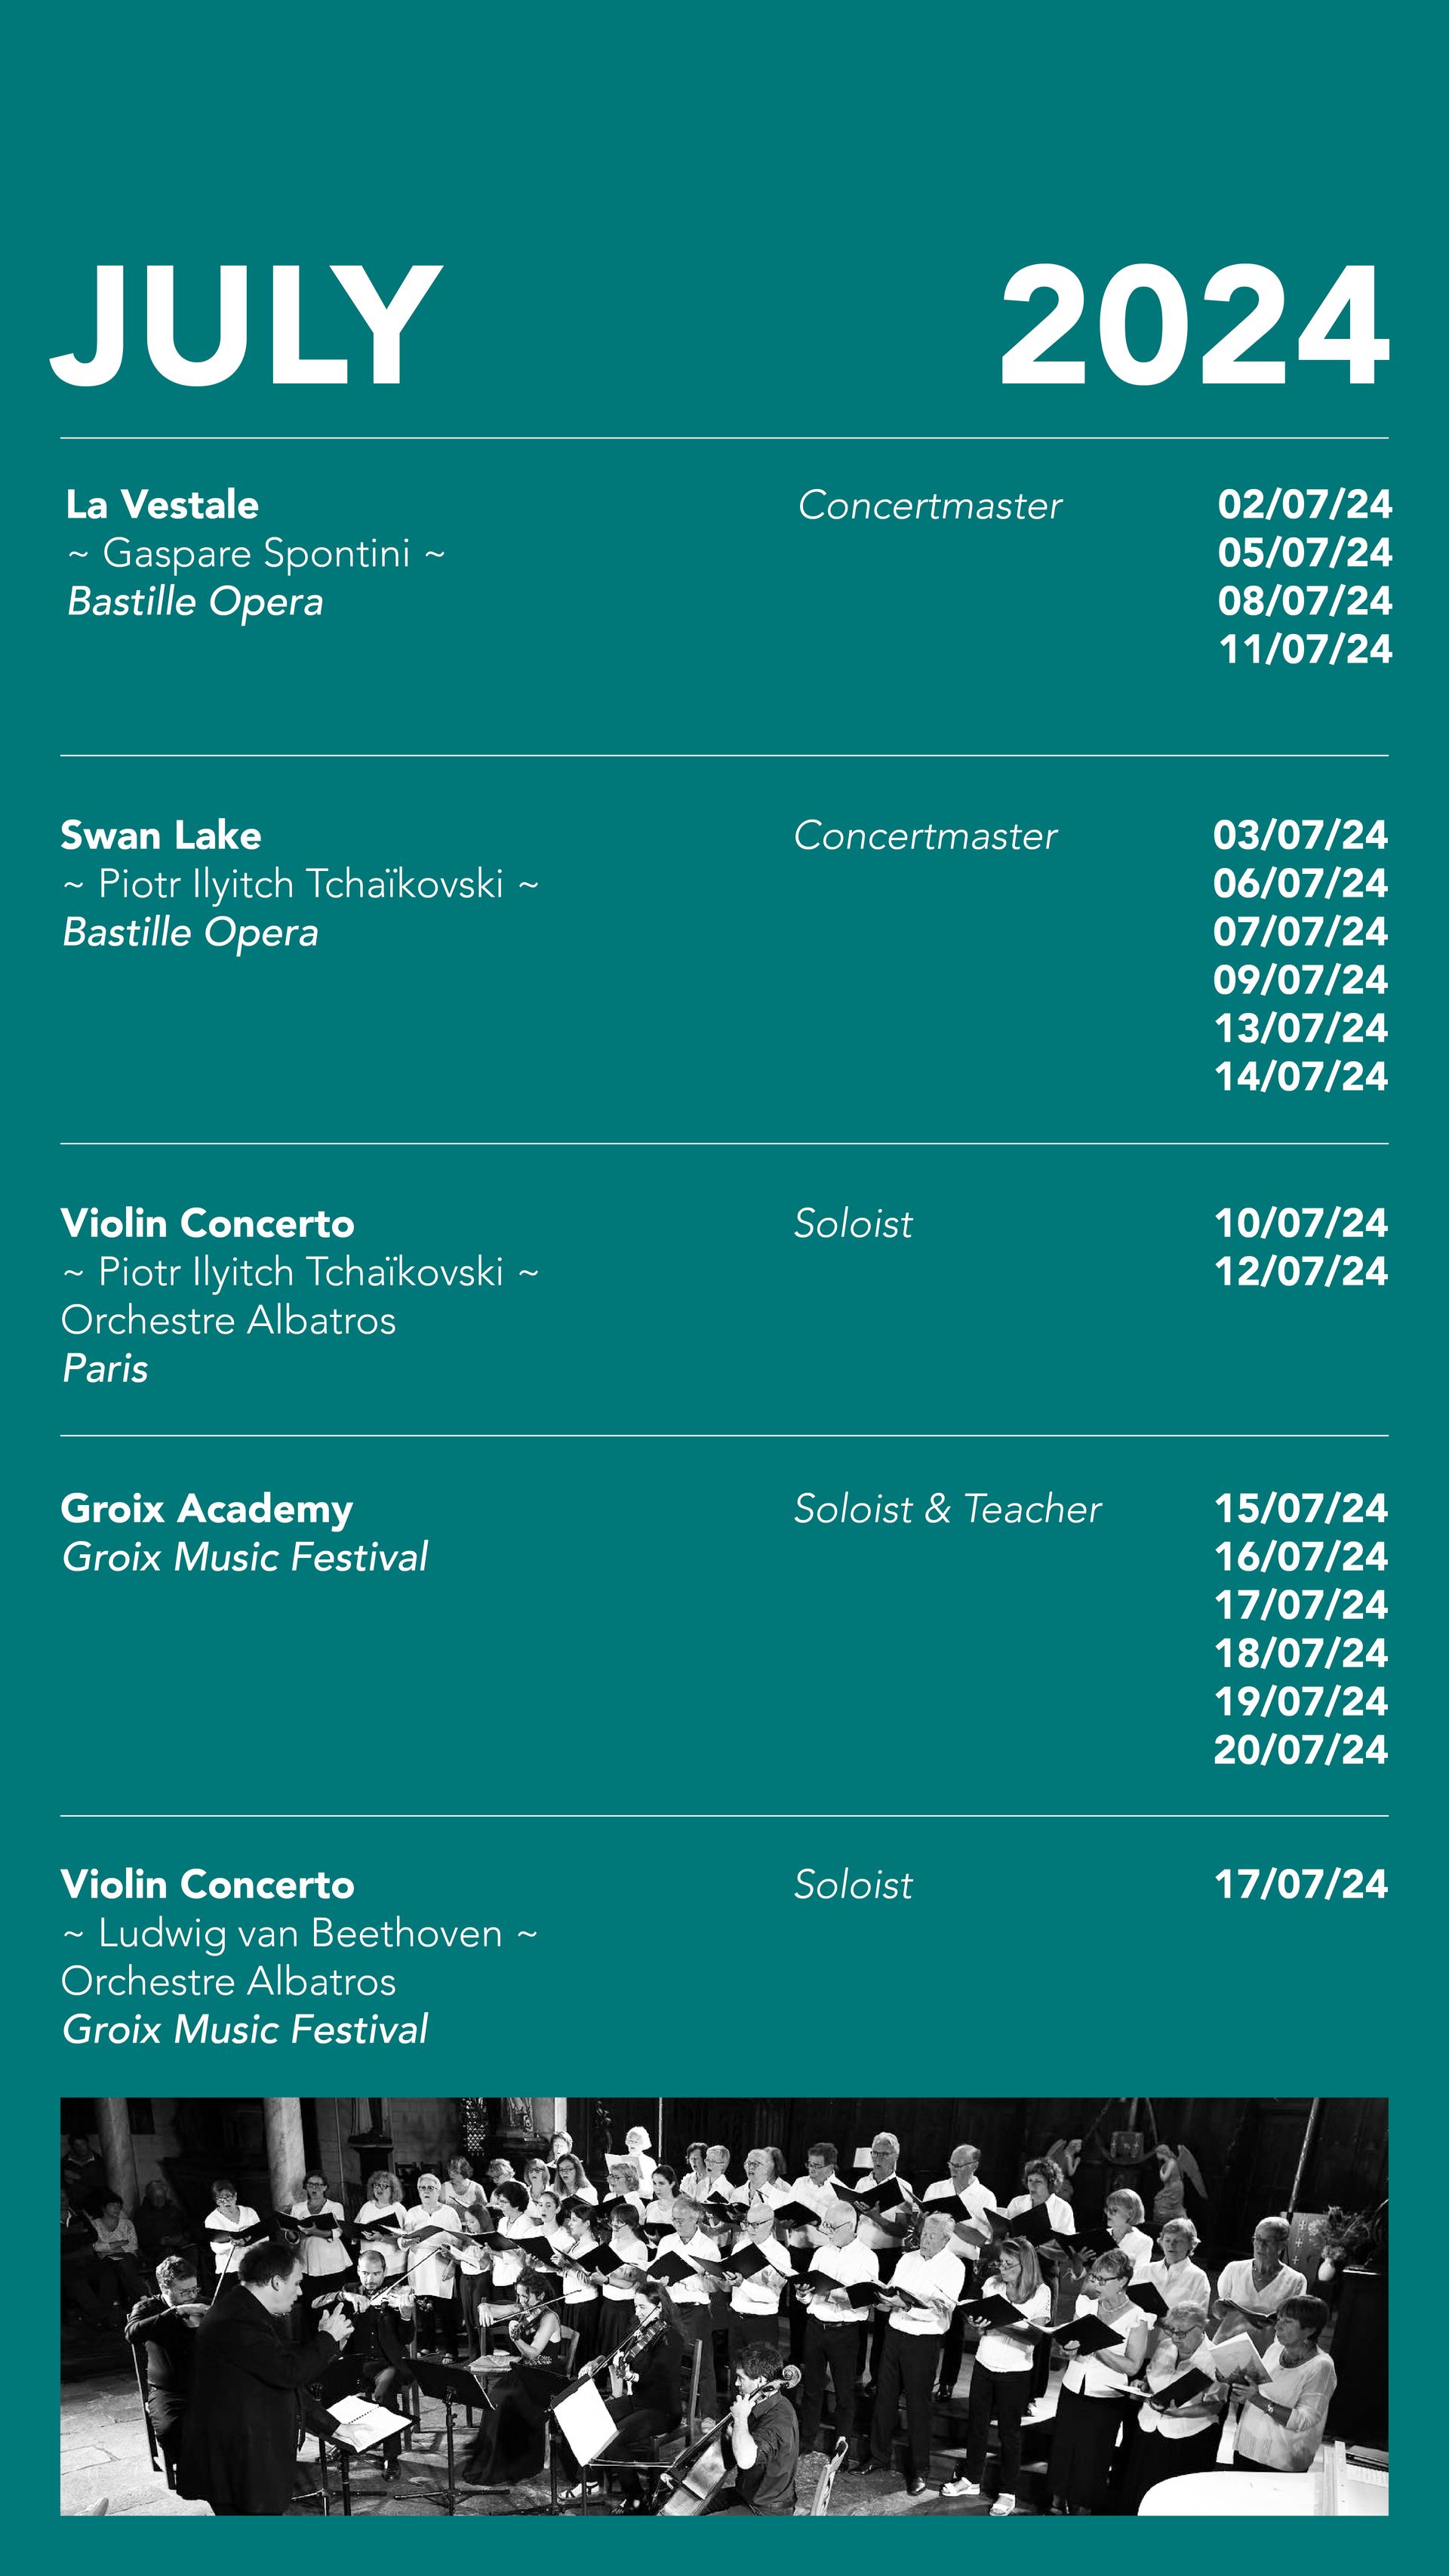Click the Gaspare Spontini composer name
This screenshot has height=2576, width=1449.
pos(256,553)
